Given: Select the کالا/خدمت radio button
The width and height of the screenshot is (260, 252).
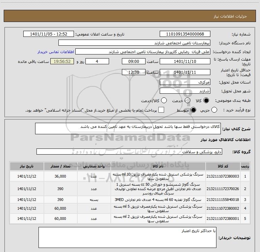Looking at the screenshot, I should coord(164,100).
